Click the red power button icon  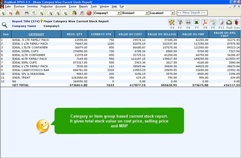tap(89, 13)
